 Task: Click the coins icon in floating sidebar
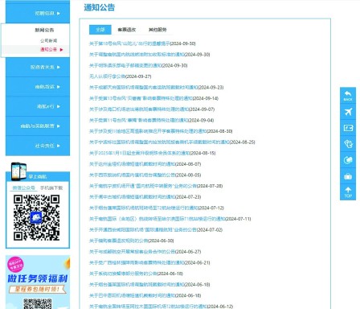(348, 160)
